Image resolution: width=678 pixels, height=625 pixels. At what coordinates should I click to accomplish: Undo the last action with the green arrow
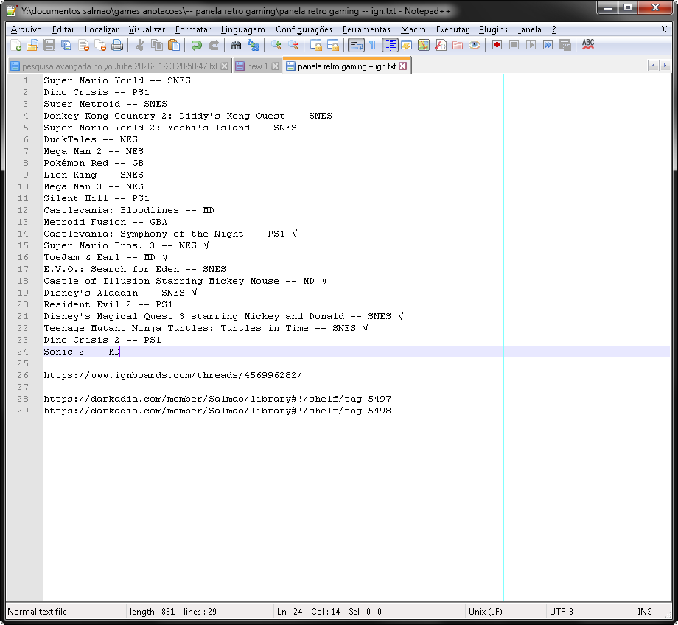[x=197, y=45]
